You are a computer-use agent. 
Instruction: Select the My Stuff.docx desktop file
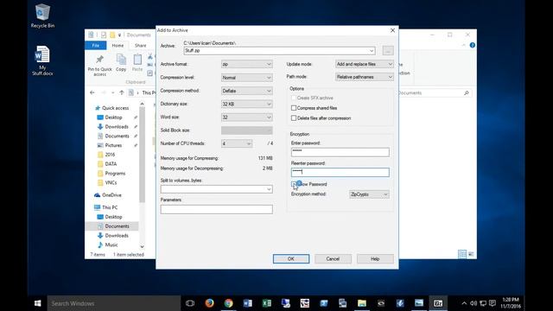[42, 60]
